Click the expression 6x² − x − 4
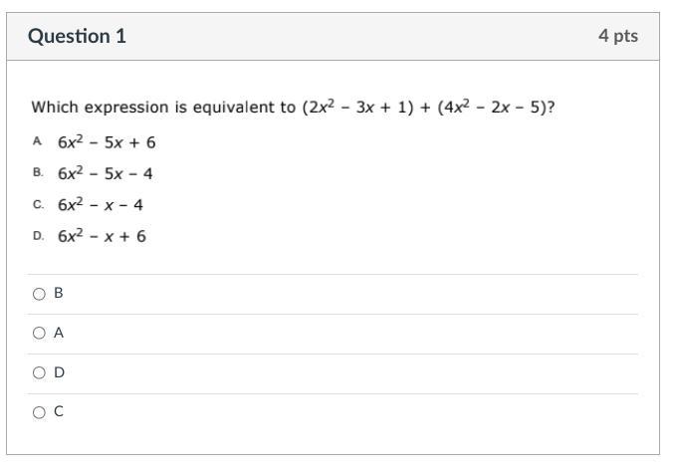 100,205
